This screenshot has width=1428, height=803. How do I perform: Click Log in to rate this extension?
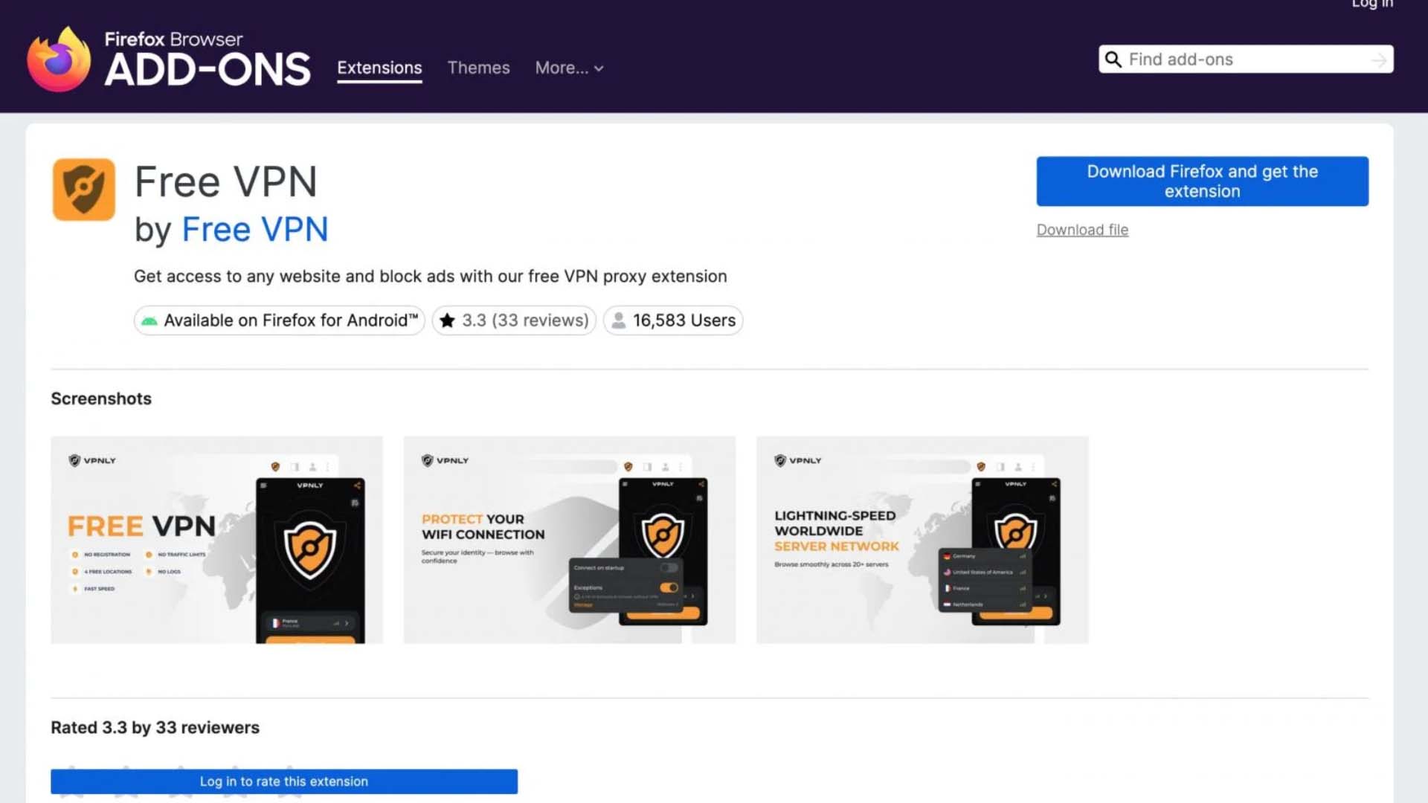click(x=284, y=781)
